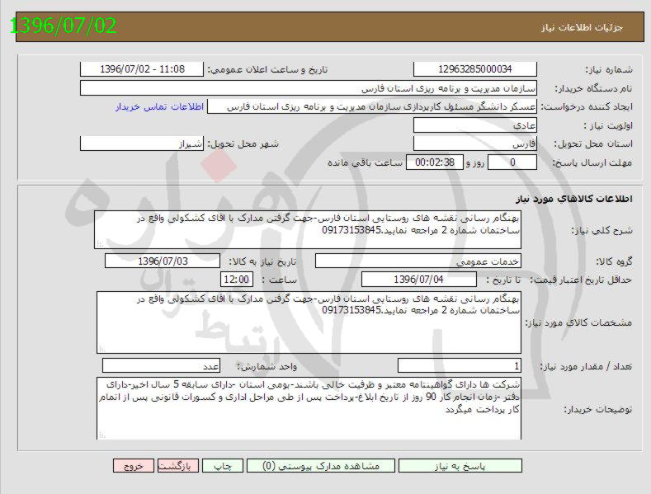Click the ساعت field showing 12:00
The height and width of the screenshot is (494, 651).
click(x=236, y=280)
